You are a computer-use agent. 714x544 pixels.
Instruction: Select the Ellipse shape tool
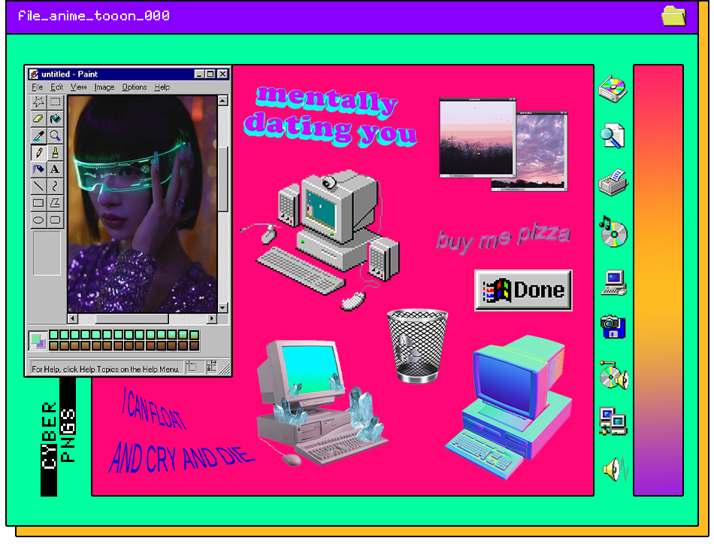click(38, 220)
